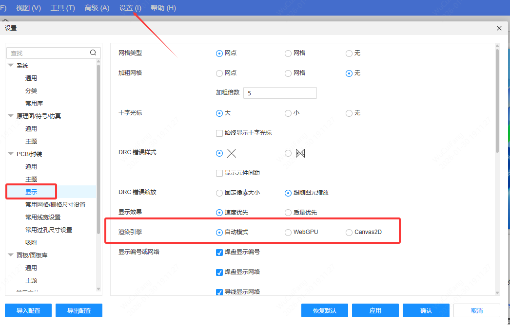Select the bowtie DRC error style
The width and height of the screenshot is (510, 325).
point(288,153)
